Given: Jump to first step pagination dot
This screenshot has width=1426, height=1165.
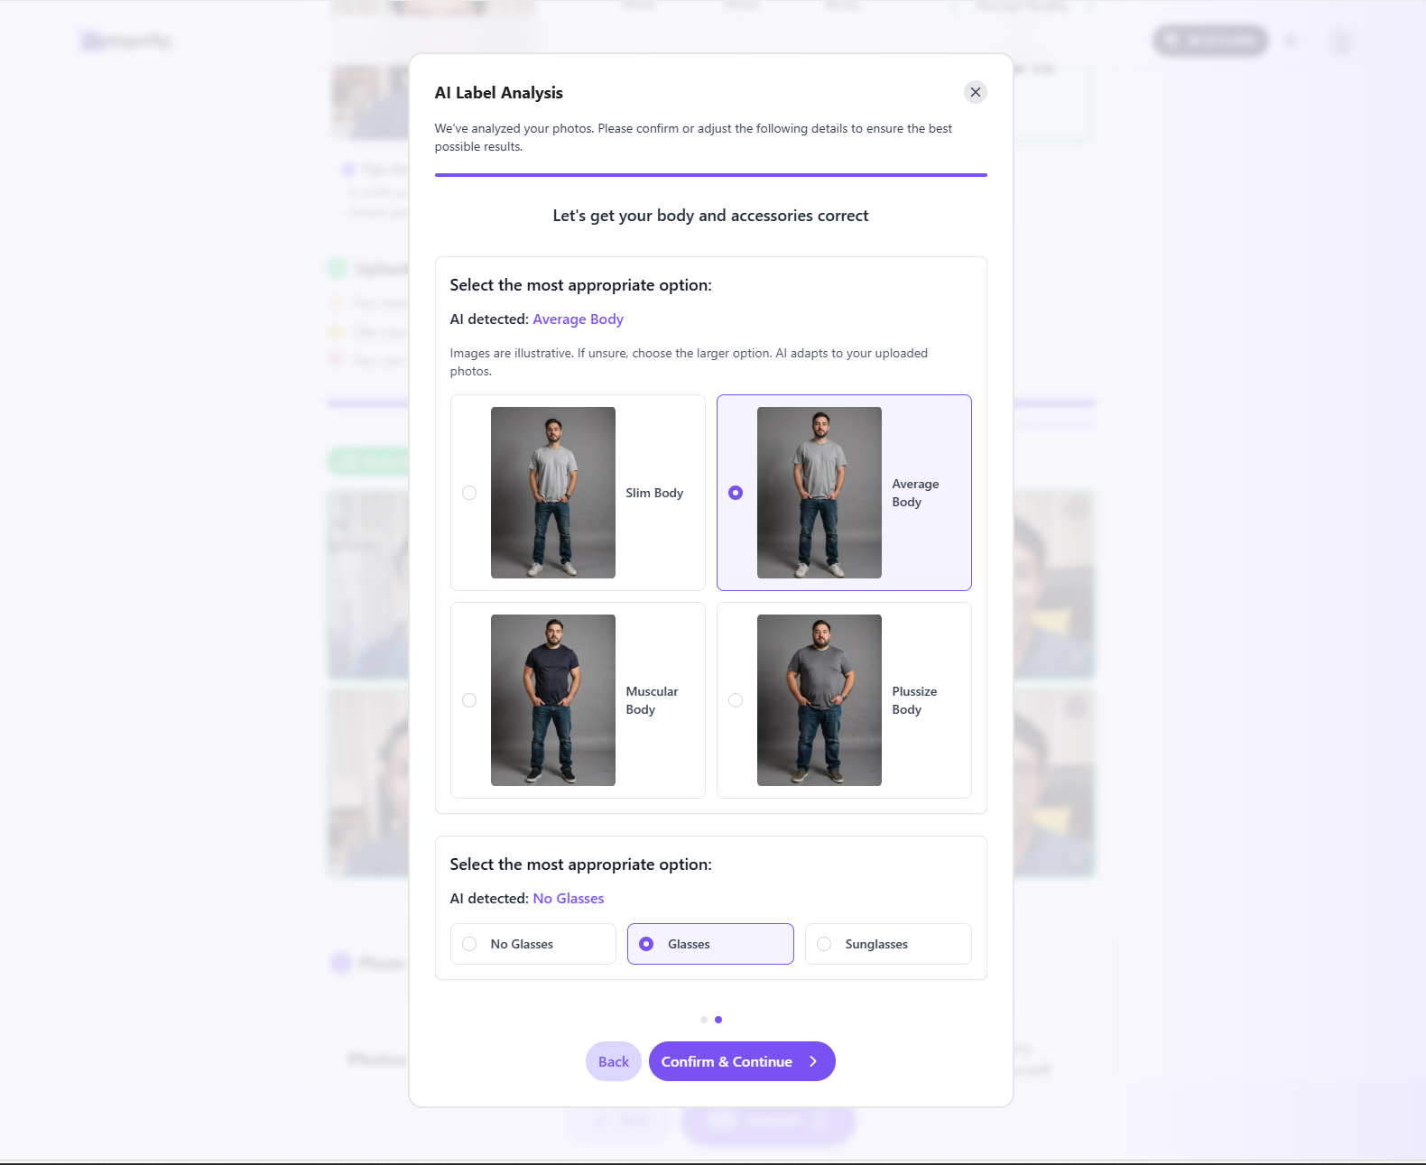Looking at the screenshot, I should tap(704, 1020).
